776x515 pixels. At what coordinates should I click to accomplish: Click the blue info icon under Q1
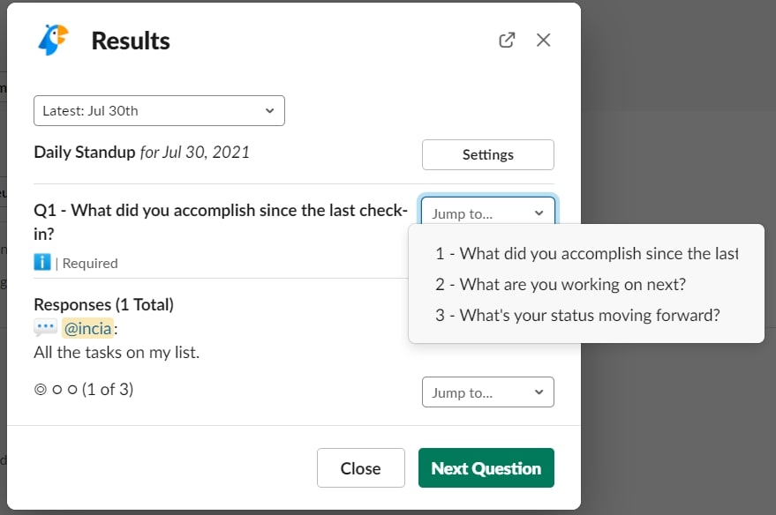click(x=42, y=262)
